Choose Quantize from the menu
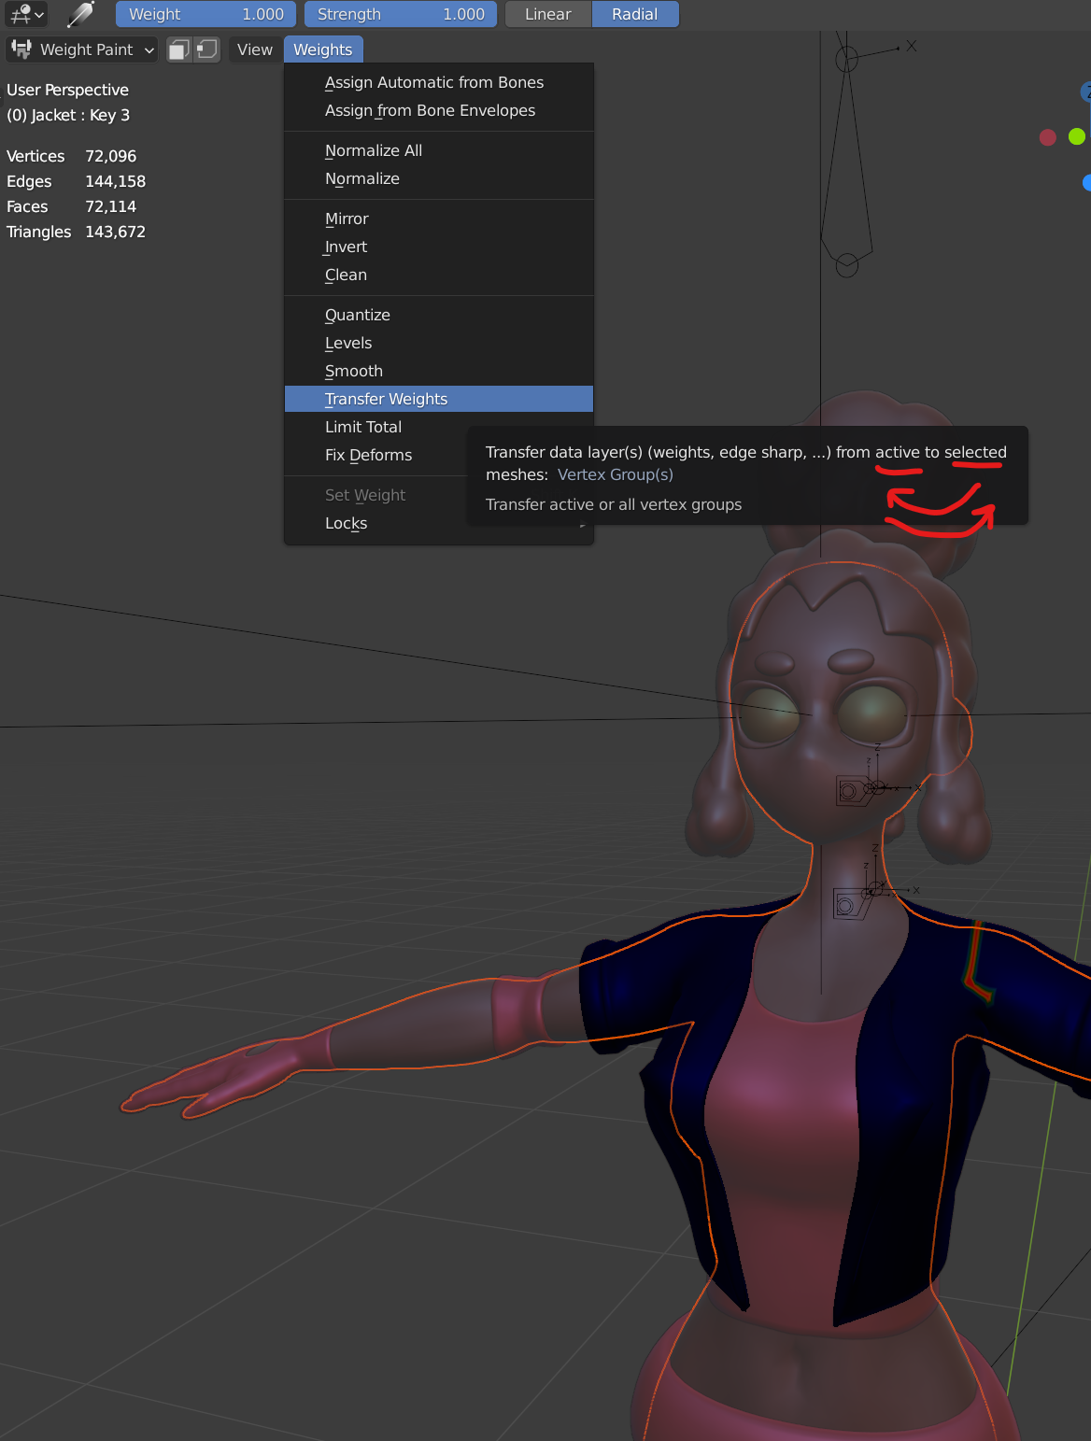 pos(439,315)
